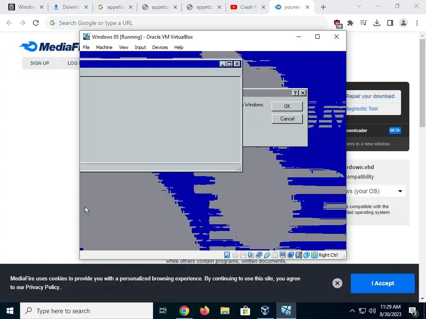Click Cancel in the Windows 95 dialog
Screen dimensions: 426x319
pos(287,119)
